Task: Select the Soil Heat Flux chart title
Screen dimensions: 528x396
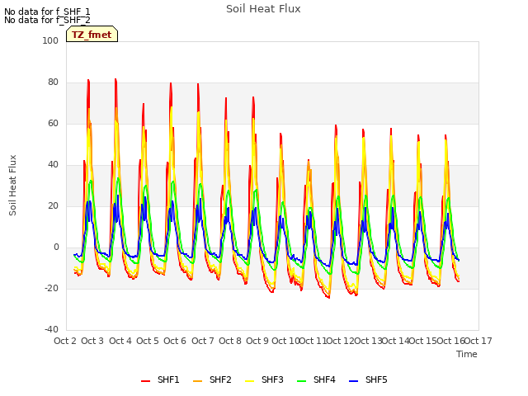Action: 263,9
